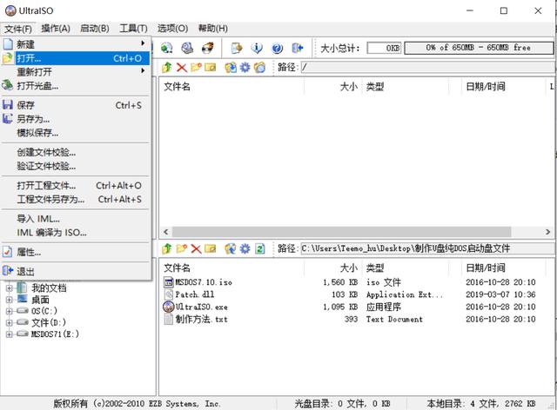Open the 工具(T) menu
The width and height of the screenshot is (557, 410).
[x=133, y=29]
